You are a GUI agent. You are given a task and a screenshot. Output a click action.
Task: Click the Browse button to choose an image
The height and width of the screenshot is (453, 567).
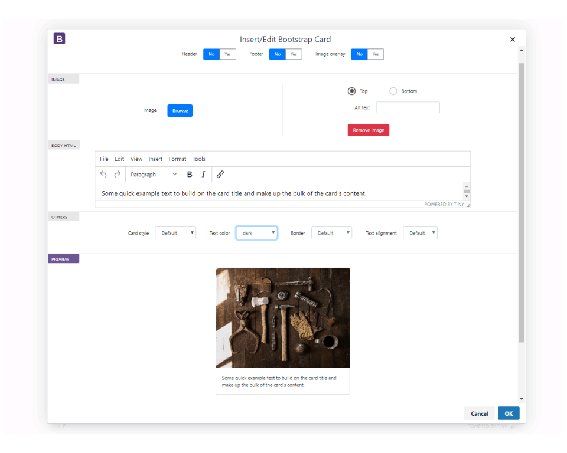tap(180, 110)
